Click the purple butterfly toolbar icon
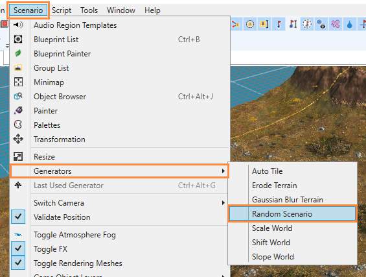This screenshot has width=366, height=277. (335, 24)
